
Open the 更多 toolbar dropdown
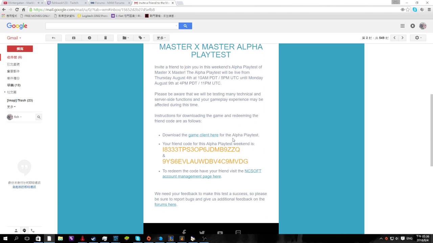click(161, 38)
